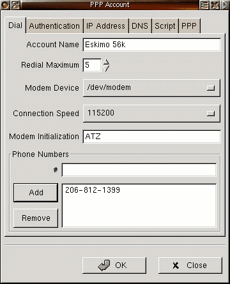Click the title bar right arrow icon
230x284 pixels.
pos(225,5)
